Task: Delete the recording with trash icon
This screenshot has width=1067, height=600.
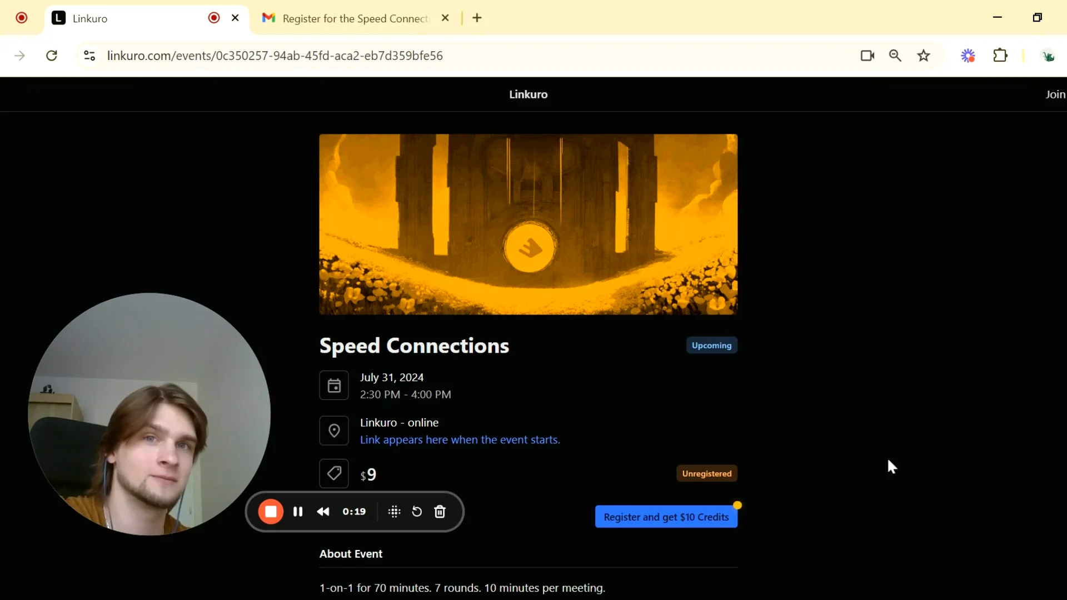Action: tap(440, 512)
